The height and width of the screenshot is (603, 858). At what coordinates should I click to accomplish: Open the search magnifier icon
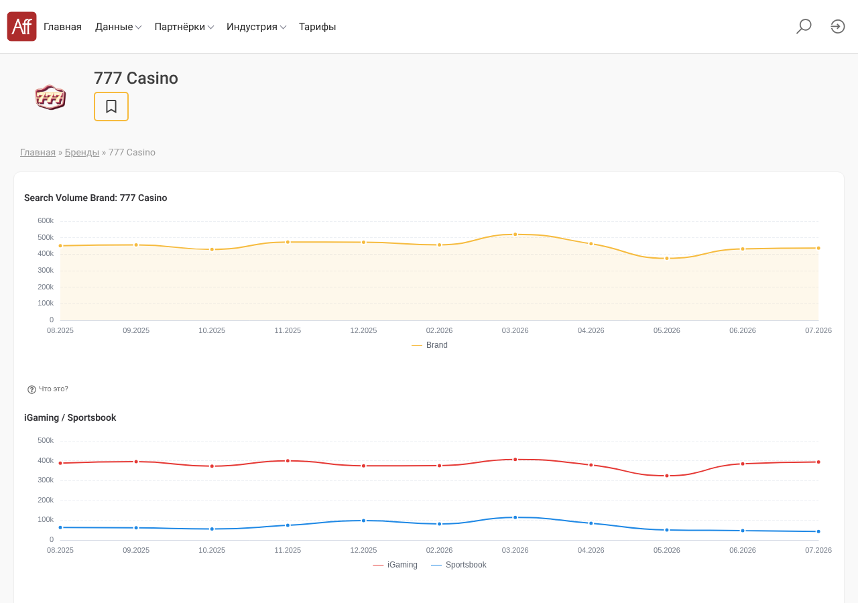[804, 27]
